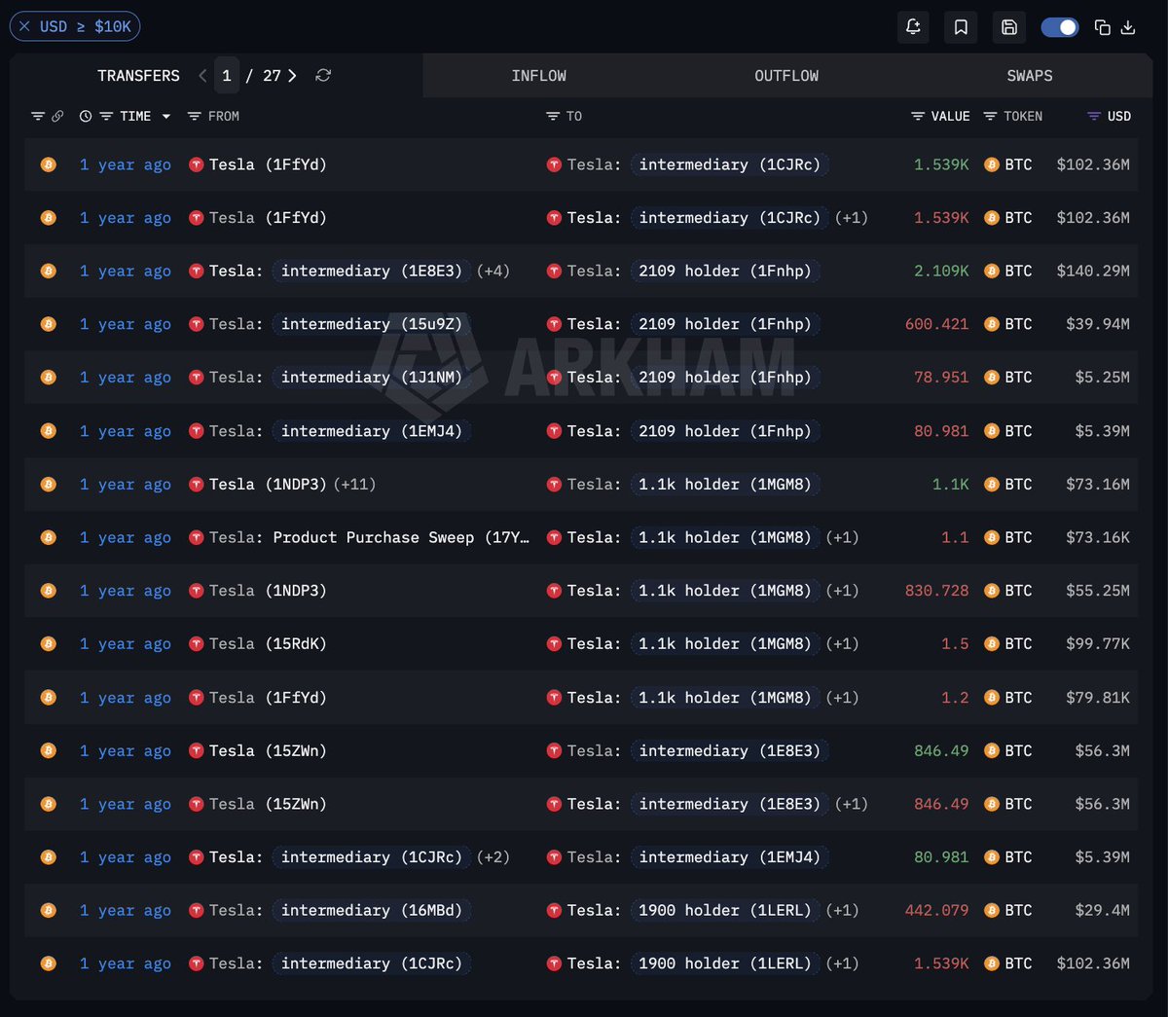Switch to the OUTFLOW tab
This screenshot has width=1168, height=1017.
[786, 75]
